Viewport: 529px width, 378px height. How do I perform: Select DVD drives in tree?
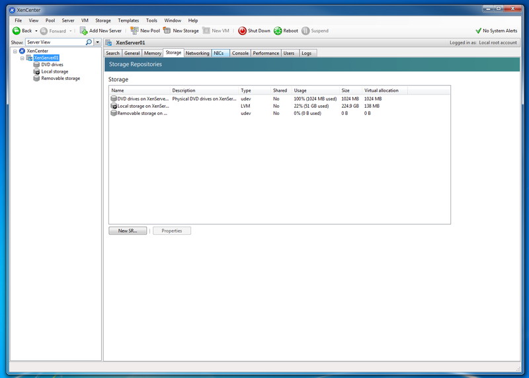coord(52,65)
